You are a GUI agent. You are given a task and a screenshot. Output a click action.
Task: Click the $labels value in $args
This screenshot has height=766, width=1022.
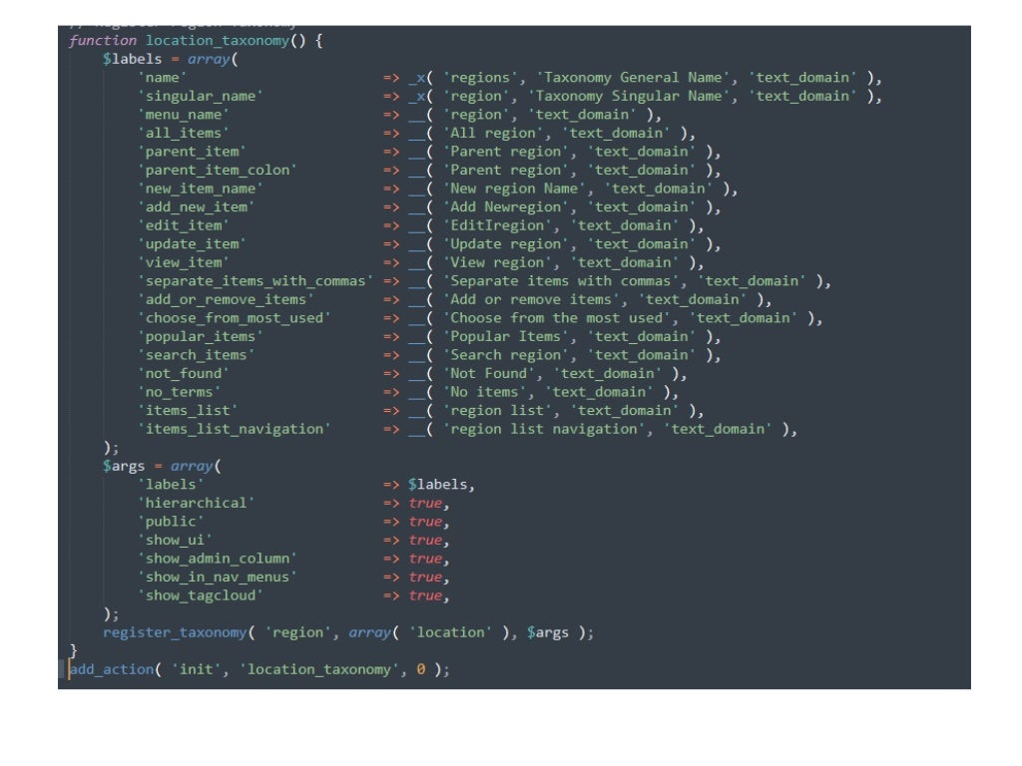point(438,485)
